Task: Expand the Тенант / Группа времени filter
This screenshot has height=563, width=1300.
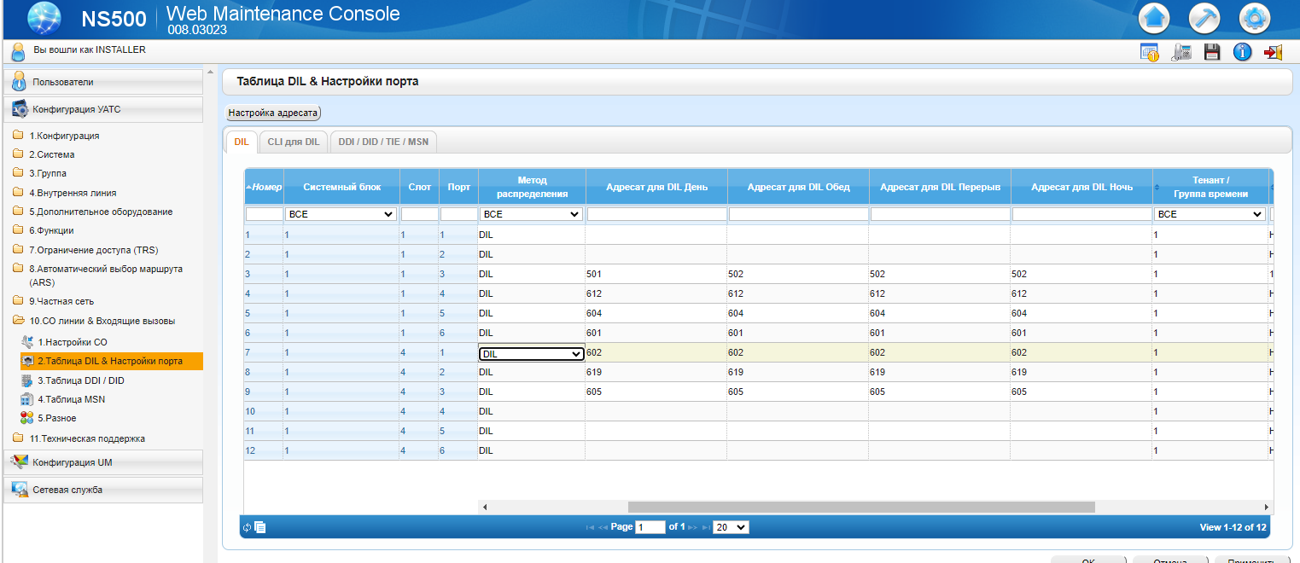Action: tap(1210, 214)
